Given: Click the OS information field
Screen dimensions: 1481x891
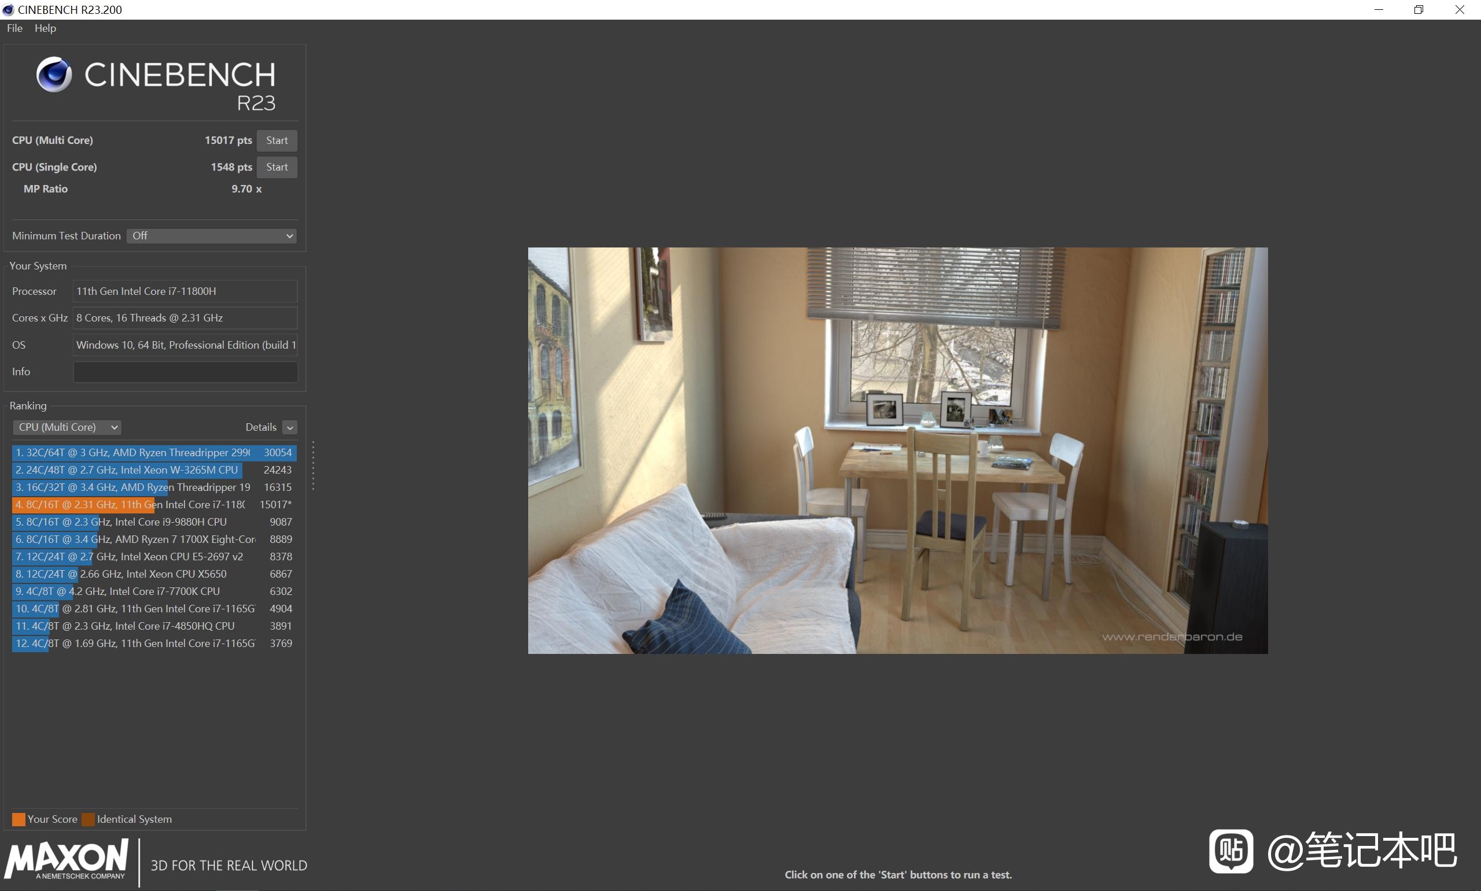Looking at the screenshot, I should coord(185,345).
